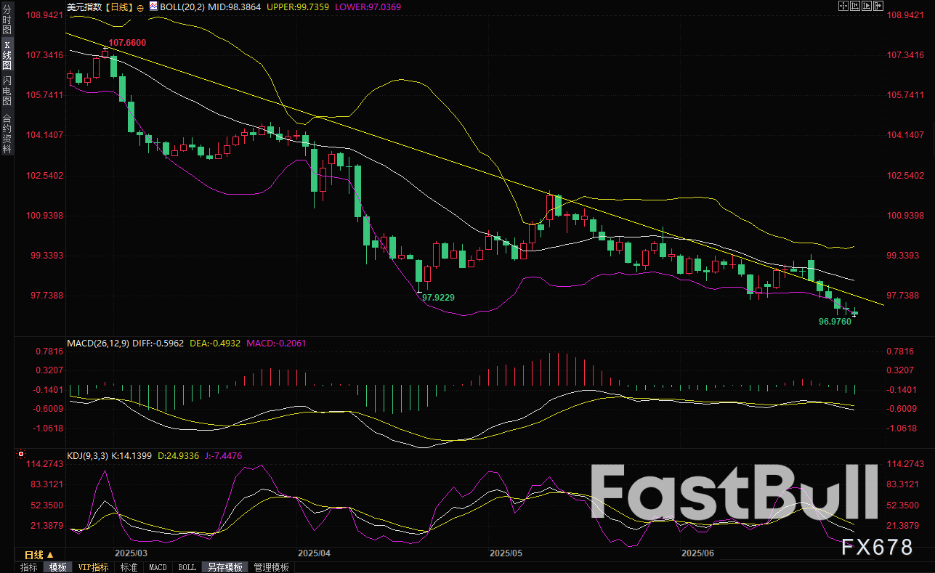This screenshot has height=573, width=935.
Task: Apply the 标准 template
Action: tap(129, 567)
